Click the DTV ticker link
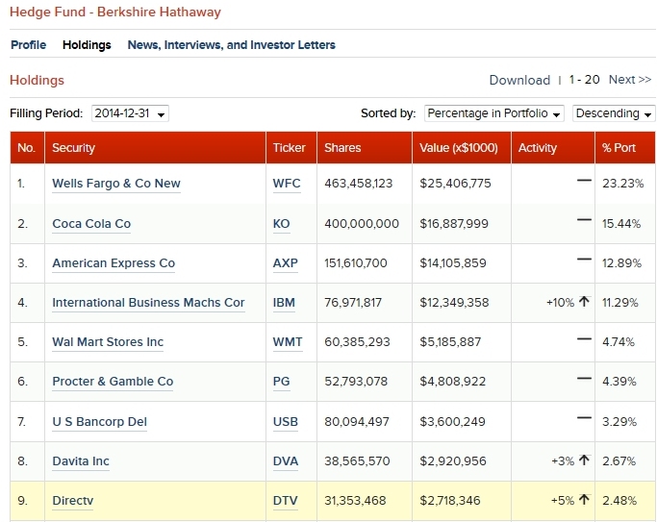The height and width of the screenshot is (522, 657). pos(285,500)
